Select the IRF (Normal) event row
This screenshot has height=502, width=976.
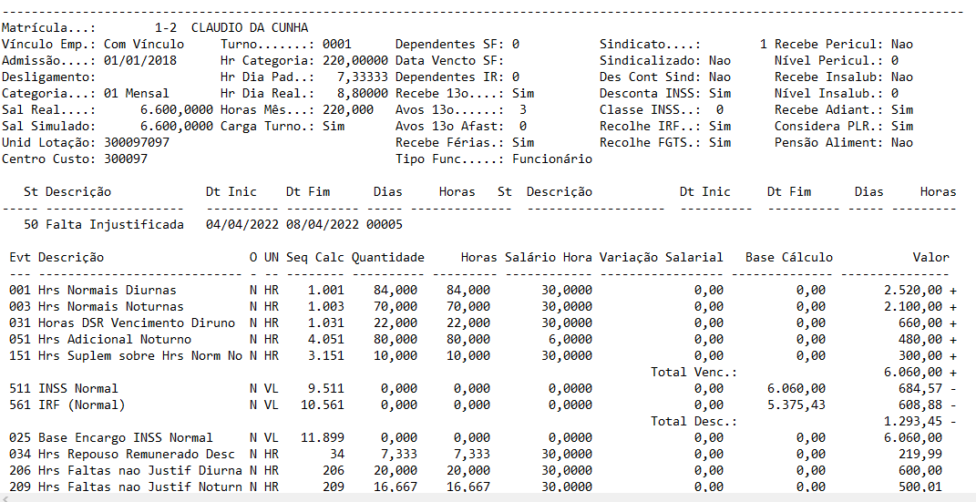click(x=483, y=405)
